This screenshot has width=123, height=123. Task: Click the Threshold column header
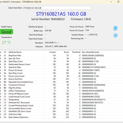point(76,52)
